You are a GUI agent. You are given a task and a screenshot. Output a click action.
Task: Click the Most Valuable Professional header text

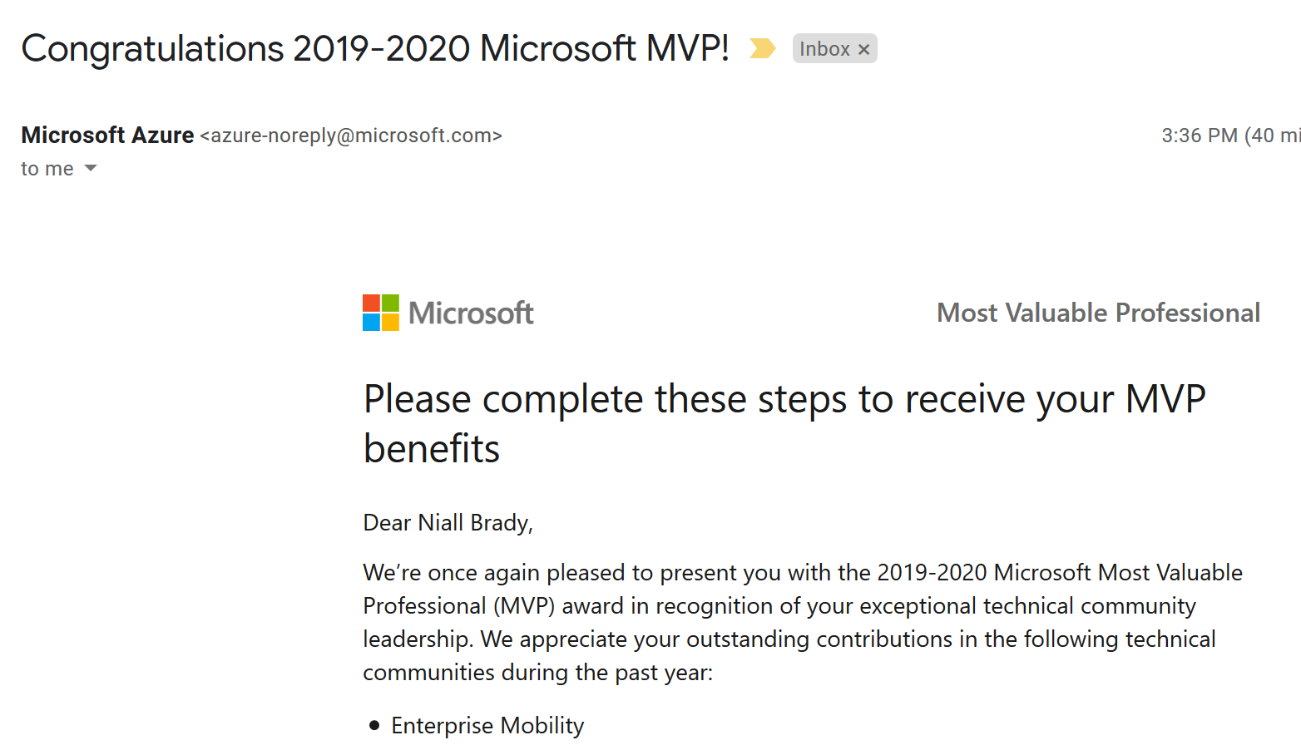click(1098, 313)
